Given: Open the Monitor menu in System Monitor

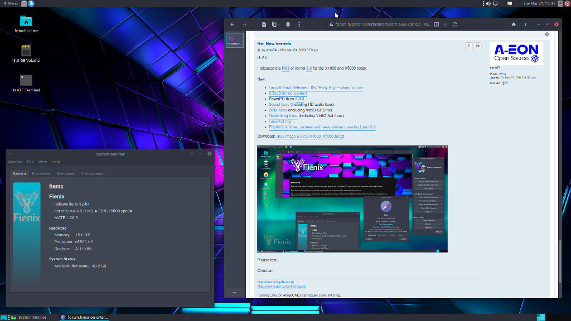Looking at the screenshot, I should (x=15, y=162).
